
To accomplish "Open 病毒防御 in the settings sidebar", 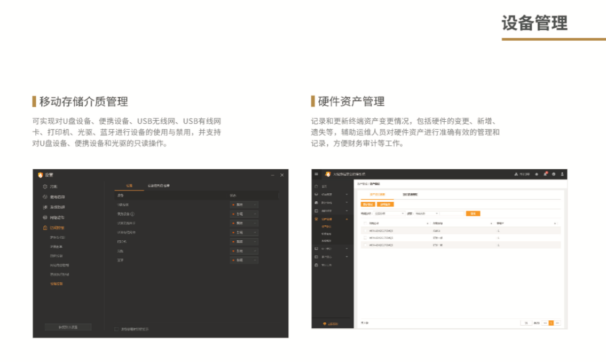I will [54, 197].
